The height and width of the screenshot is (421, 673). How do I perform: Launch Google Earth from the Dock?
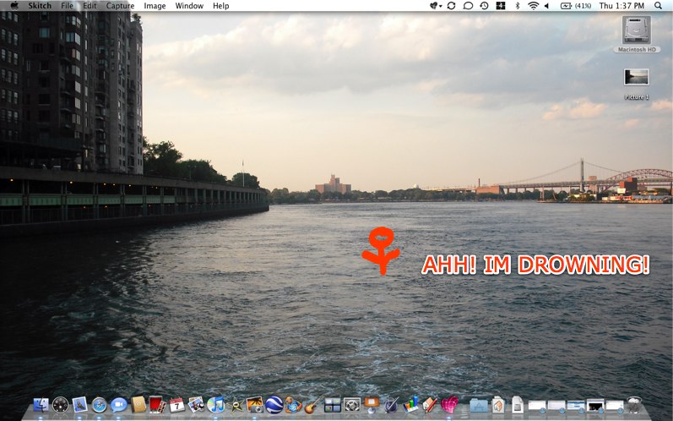[274, 405]
